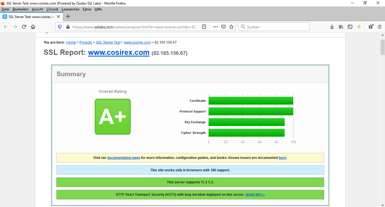The height and width of the screenshot is (207, 385).
Task: Reload the current page
Action: coord(24,27)
